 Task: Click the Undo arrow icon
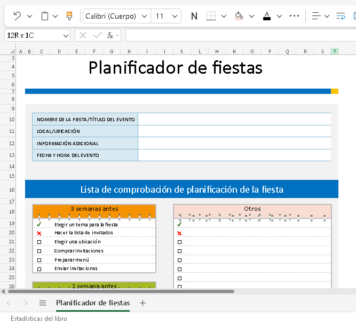point(17,16)
